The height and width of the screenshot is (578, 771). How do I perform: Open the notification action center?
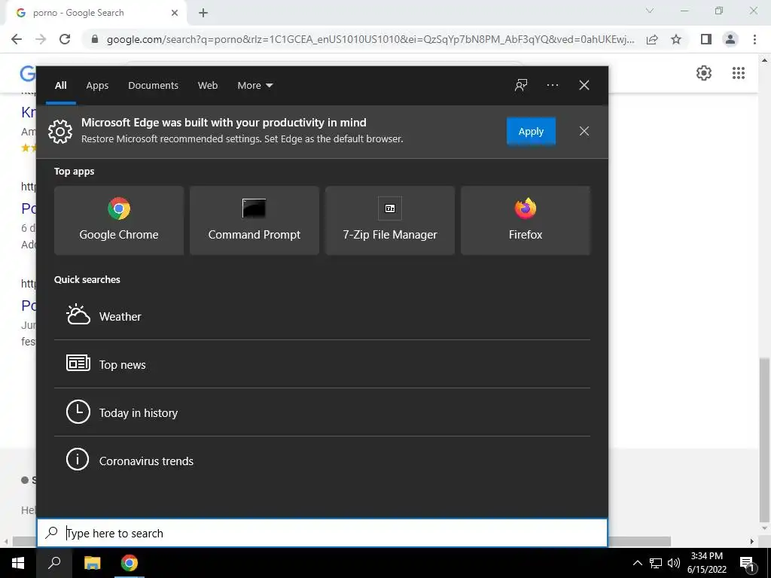(747, 563)
